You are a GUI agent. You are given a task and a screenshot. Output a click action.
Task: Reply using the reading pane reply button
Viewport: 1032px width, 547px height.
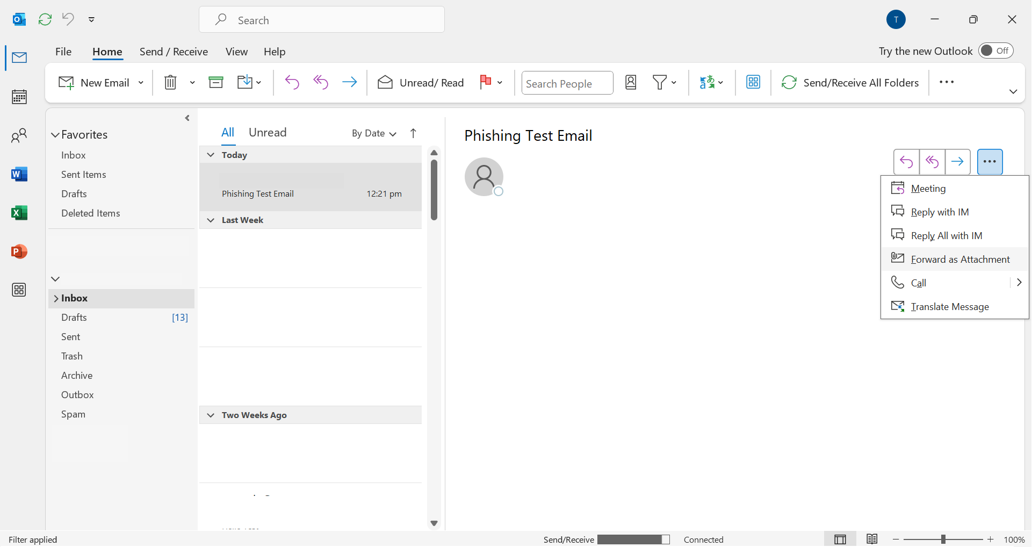click(x=906, y=162)
